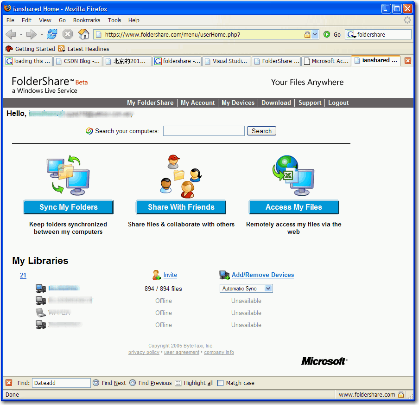This screenshot has width=419, height=405.
Task: Click the Access My Files globe illustration
Action: [x=293, y=175]
